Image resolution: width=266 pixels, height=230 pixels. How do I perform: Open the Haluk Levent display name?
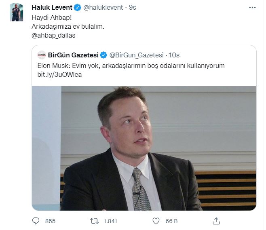[x=52, y=8]
